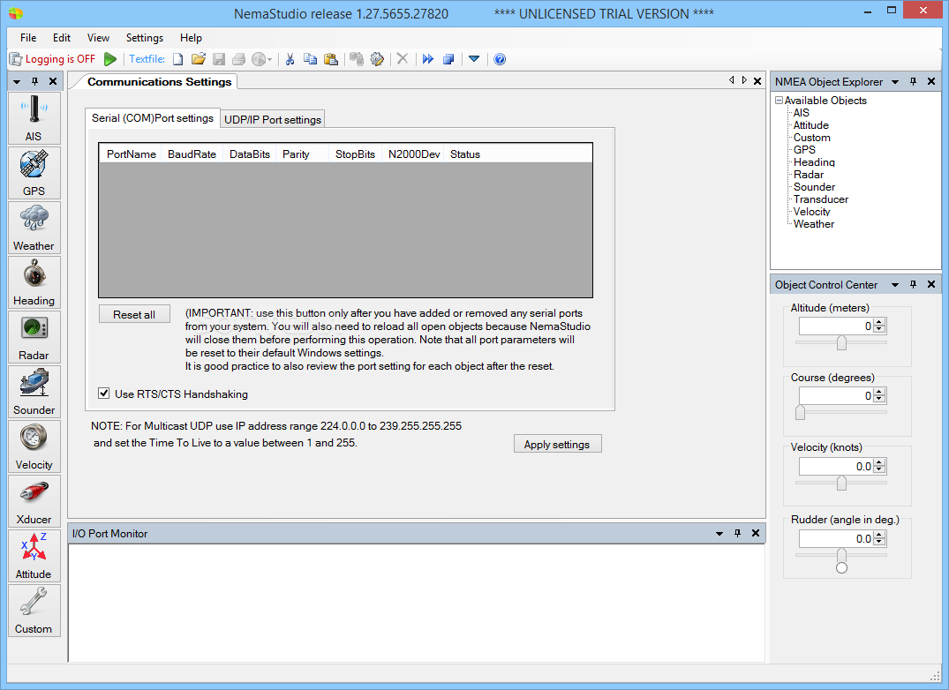The width and height of the screenshot is (949, 690).
Task: Cut with the scissors icon
Action: 290,59
